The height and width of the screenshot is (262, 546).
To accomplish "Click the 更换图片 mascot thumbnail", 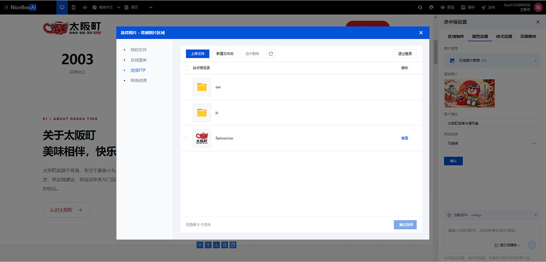I will [x=470, y=93].
